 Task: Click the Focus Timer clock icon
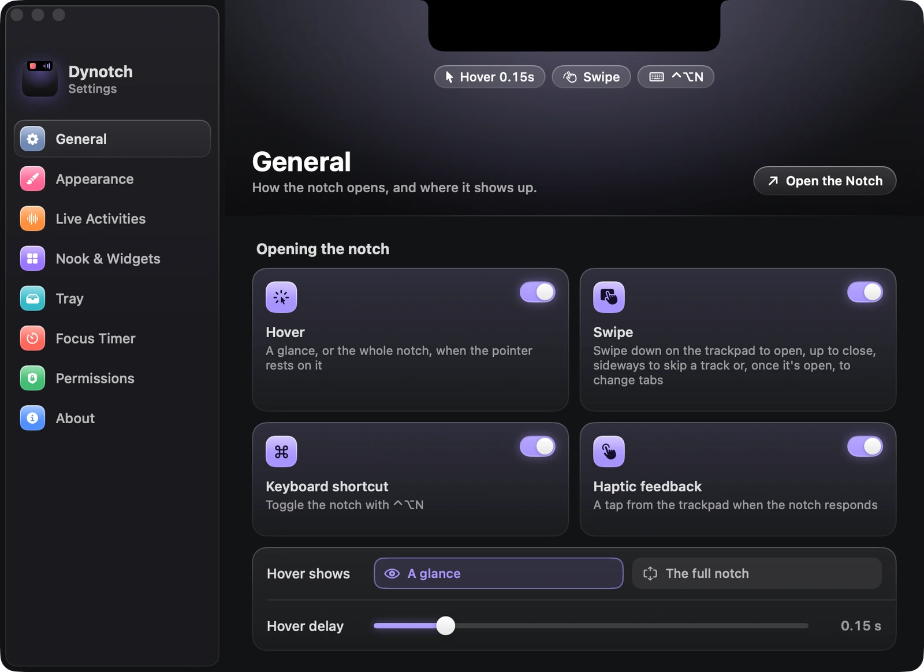coord(32,338)
